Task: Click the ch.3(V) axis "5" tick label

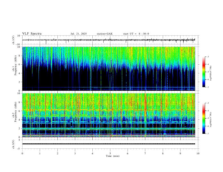Action: click(x=20, y=140)
